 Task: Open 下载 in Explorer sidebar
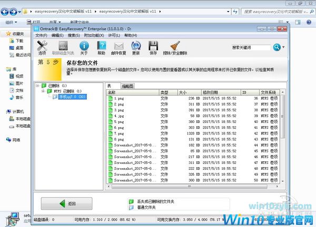pos(16,41)
